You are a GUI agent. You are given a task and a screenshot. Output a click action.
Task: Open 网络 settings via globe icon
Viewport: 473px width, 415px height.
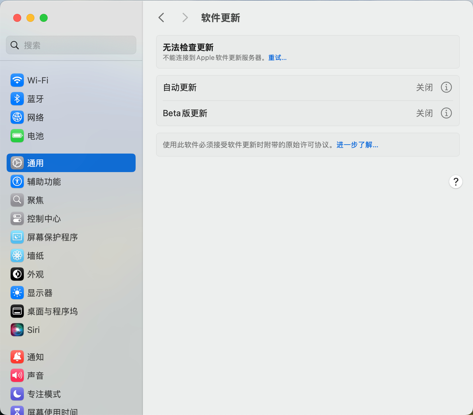(17, 117)
